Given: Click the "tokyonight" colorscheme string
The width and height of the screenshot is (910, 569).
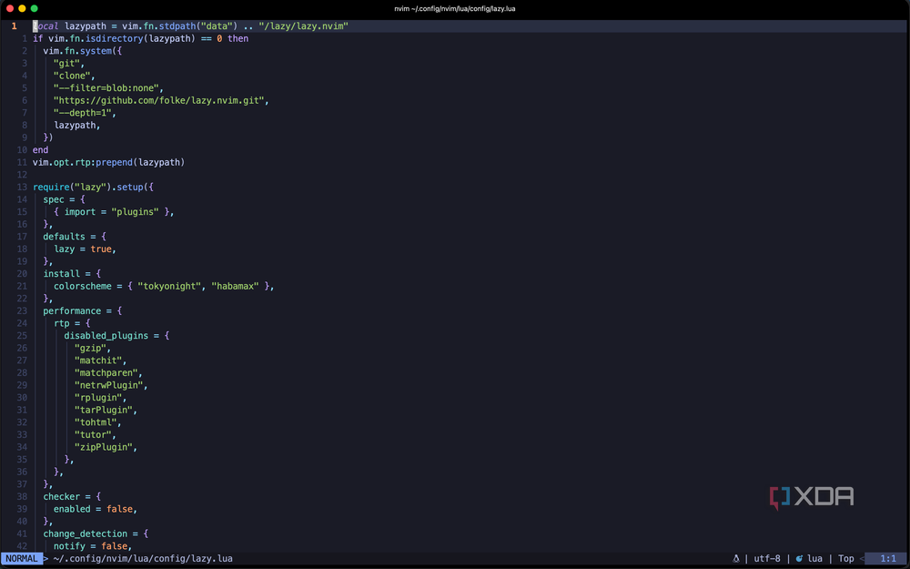Looking at the screenshot, I should 169,286.
